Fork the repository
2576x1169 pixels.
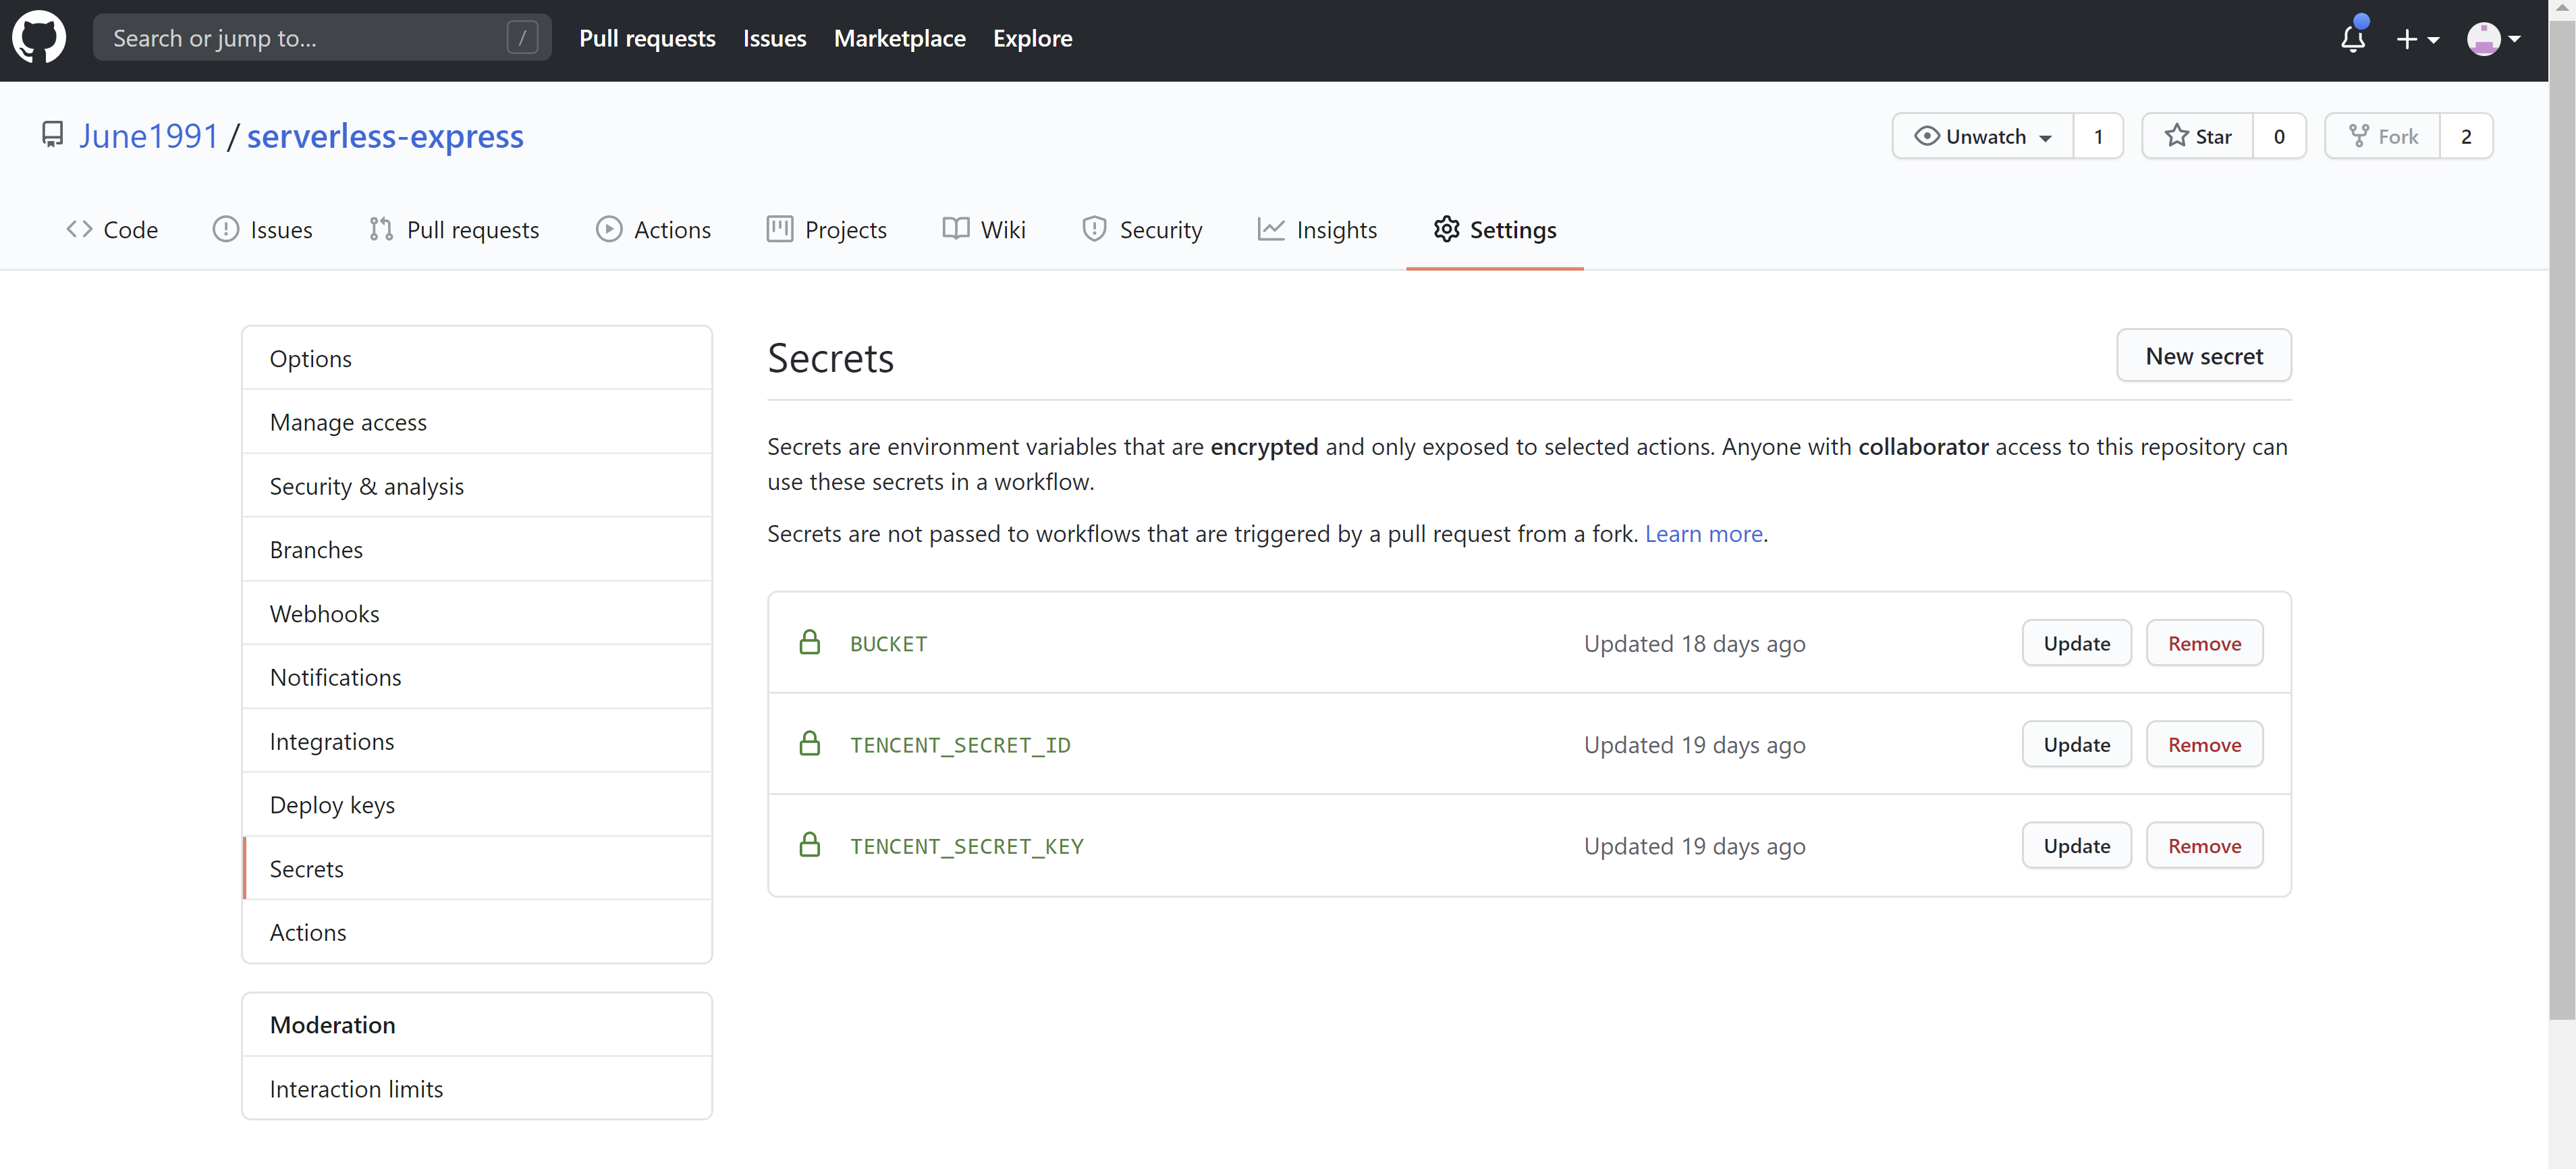coord(2383,136)
